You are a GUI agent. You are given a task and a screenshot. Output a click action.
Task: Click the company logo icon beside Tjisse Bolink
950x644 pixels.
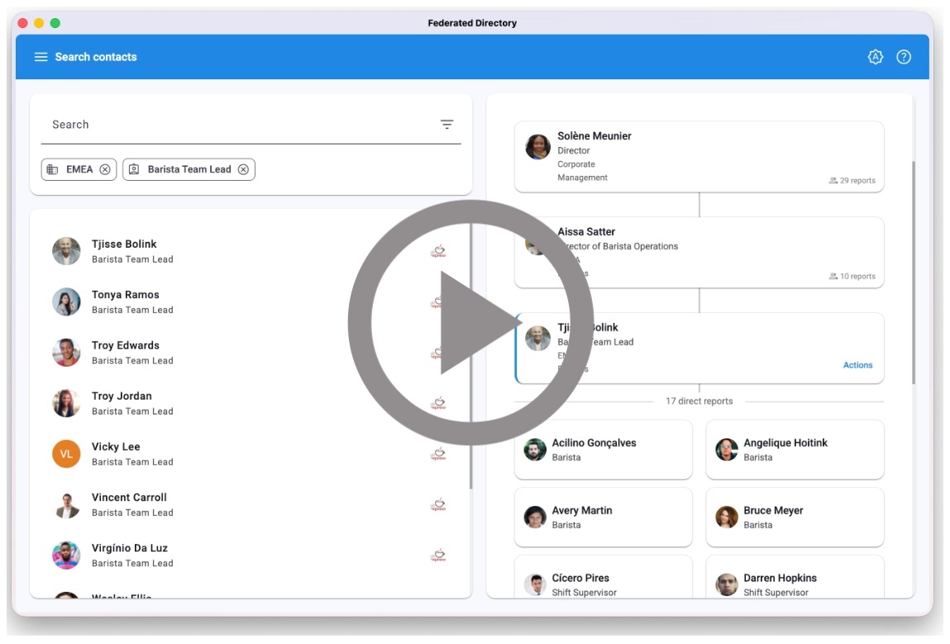(438, 251)
